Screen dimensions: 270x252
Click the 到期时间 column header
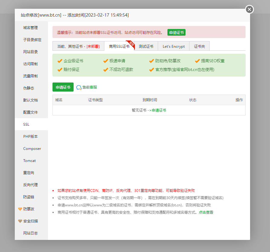click(x=150, y=100)
